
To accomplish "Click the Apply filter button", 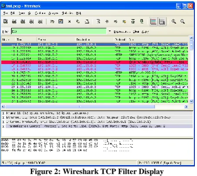I will click(145, 31).
